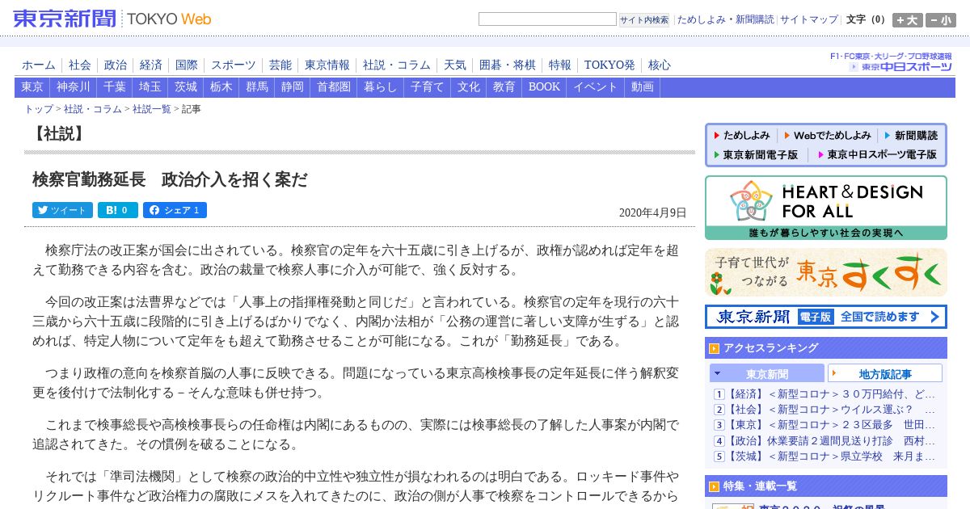
Task: Open ためしよみ・新聞購読 header link
Action: [725, 19]
